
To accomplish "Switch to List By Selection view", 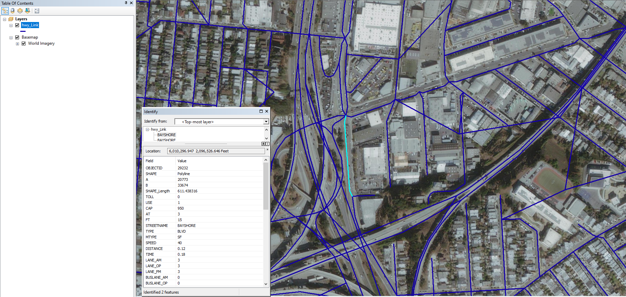I will (x=27, y=11).
